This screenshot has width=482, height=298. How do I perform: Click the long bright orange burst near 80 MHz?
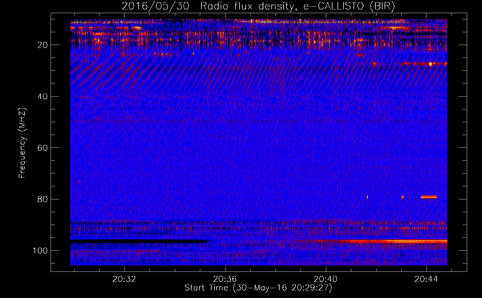(429, 197)
